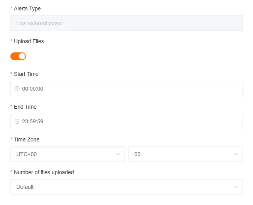
Task: Click the Time Zone label
Action: click(26, 139)
